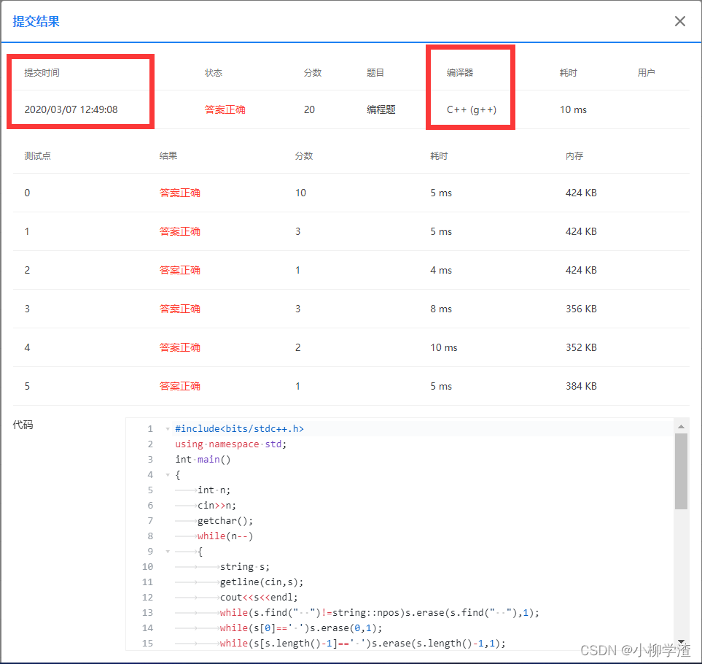Click the 424 KB memory for test point 0
The height and width of the screenshot is (664, 702).
coord(581,193)
